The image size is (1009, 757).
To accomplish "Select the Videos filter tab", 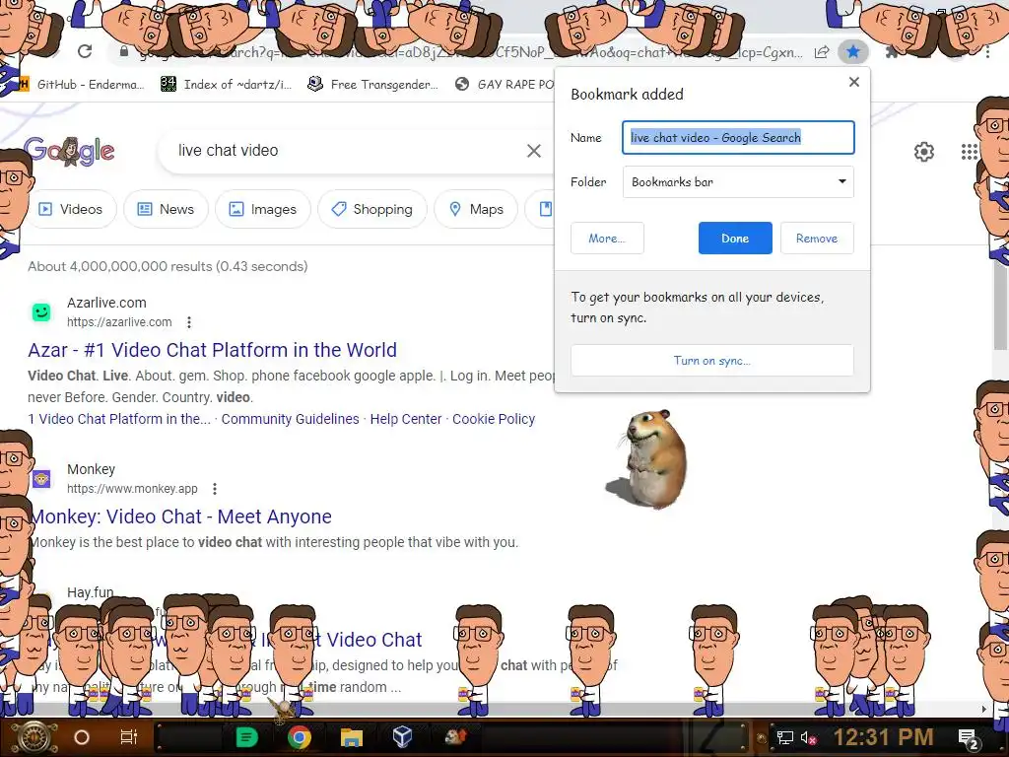I will [71, 209].
